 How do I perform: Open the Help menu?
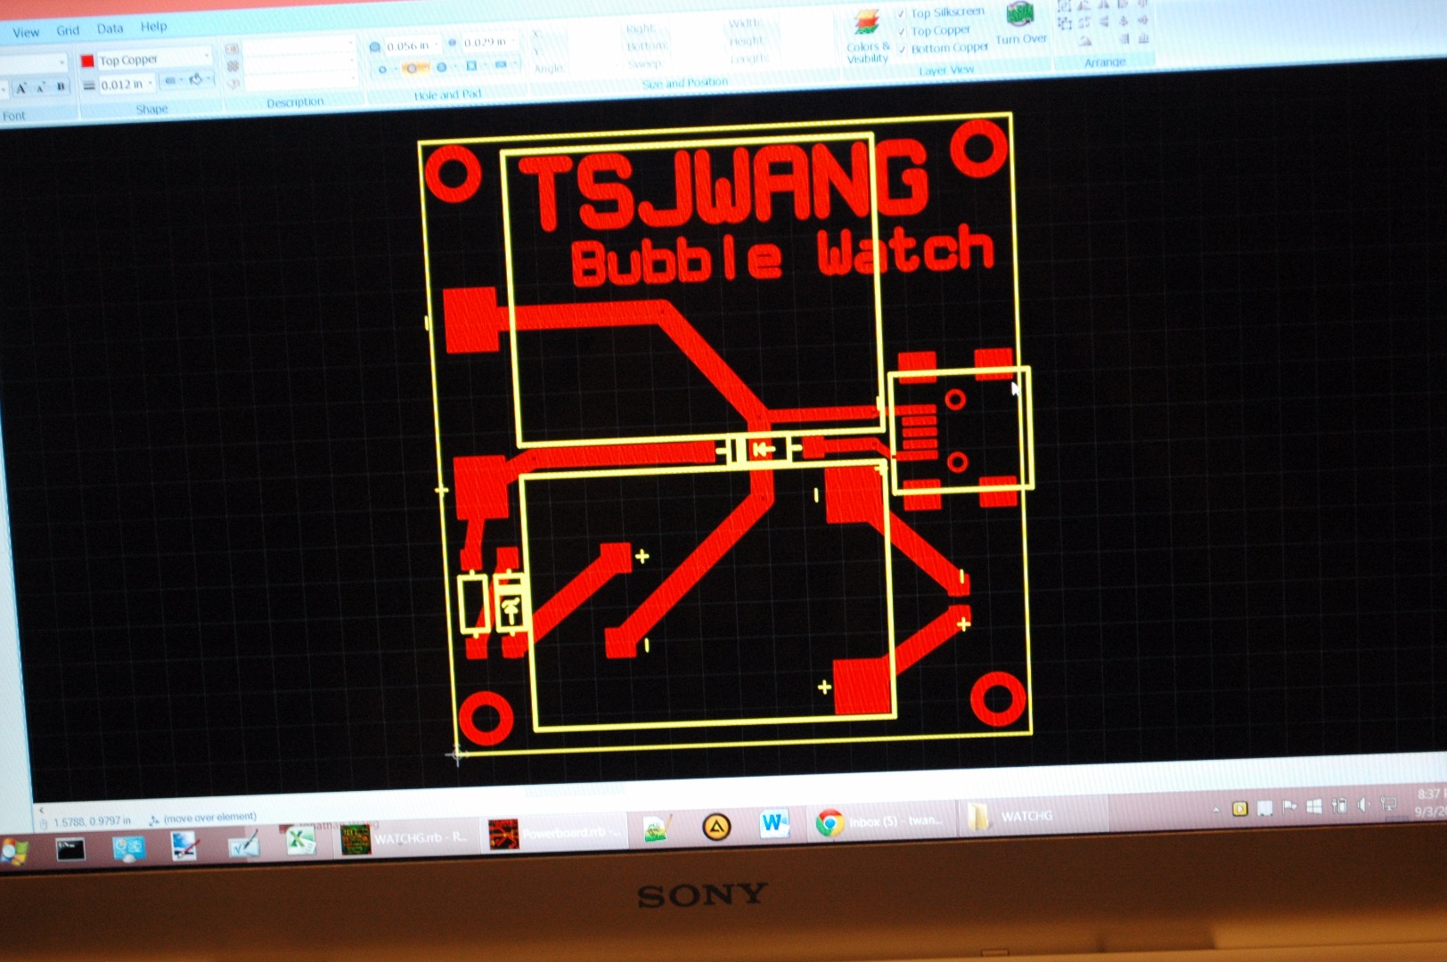point(153,27)
